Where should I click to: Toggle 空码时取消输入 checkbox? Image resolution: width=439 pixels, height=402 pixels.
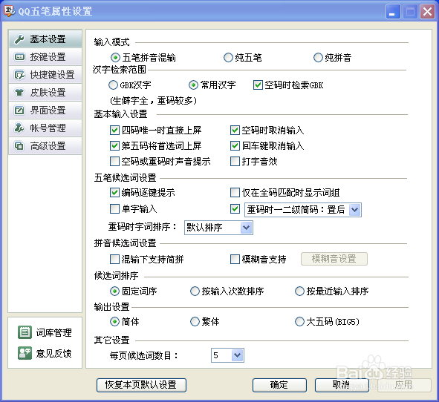[x=235, y=130]
